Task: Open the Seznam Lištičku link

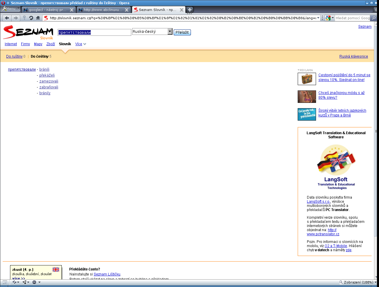Action: 107,274
